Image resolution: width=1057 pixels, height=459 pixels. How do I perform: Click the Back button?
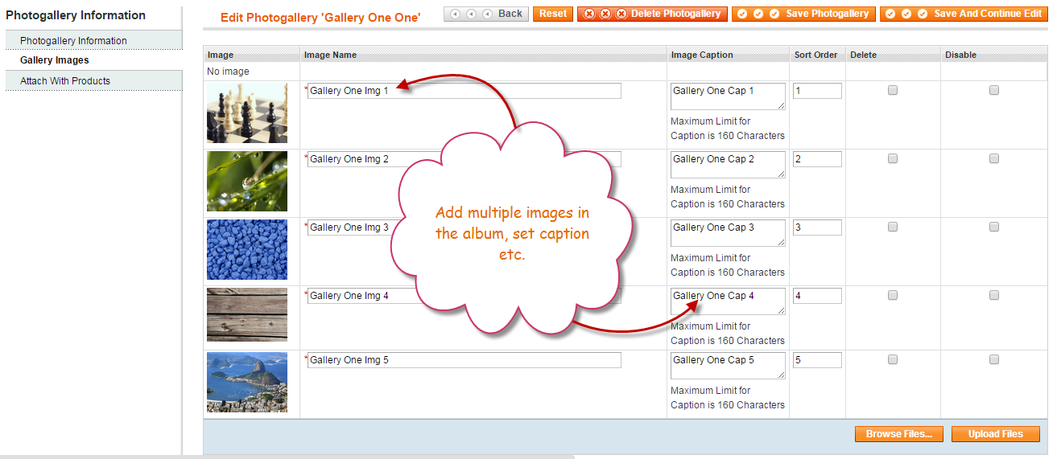(485, 14)
